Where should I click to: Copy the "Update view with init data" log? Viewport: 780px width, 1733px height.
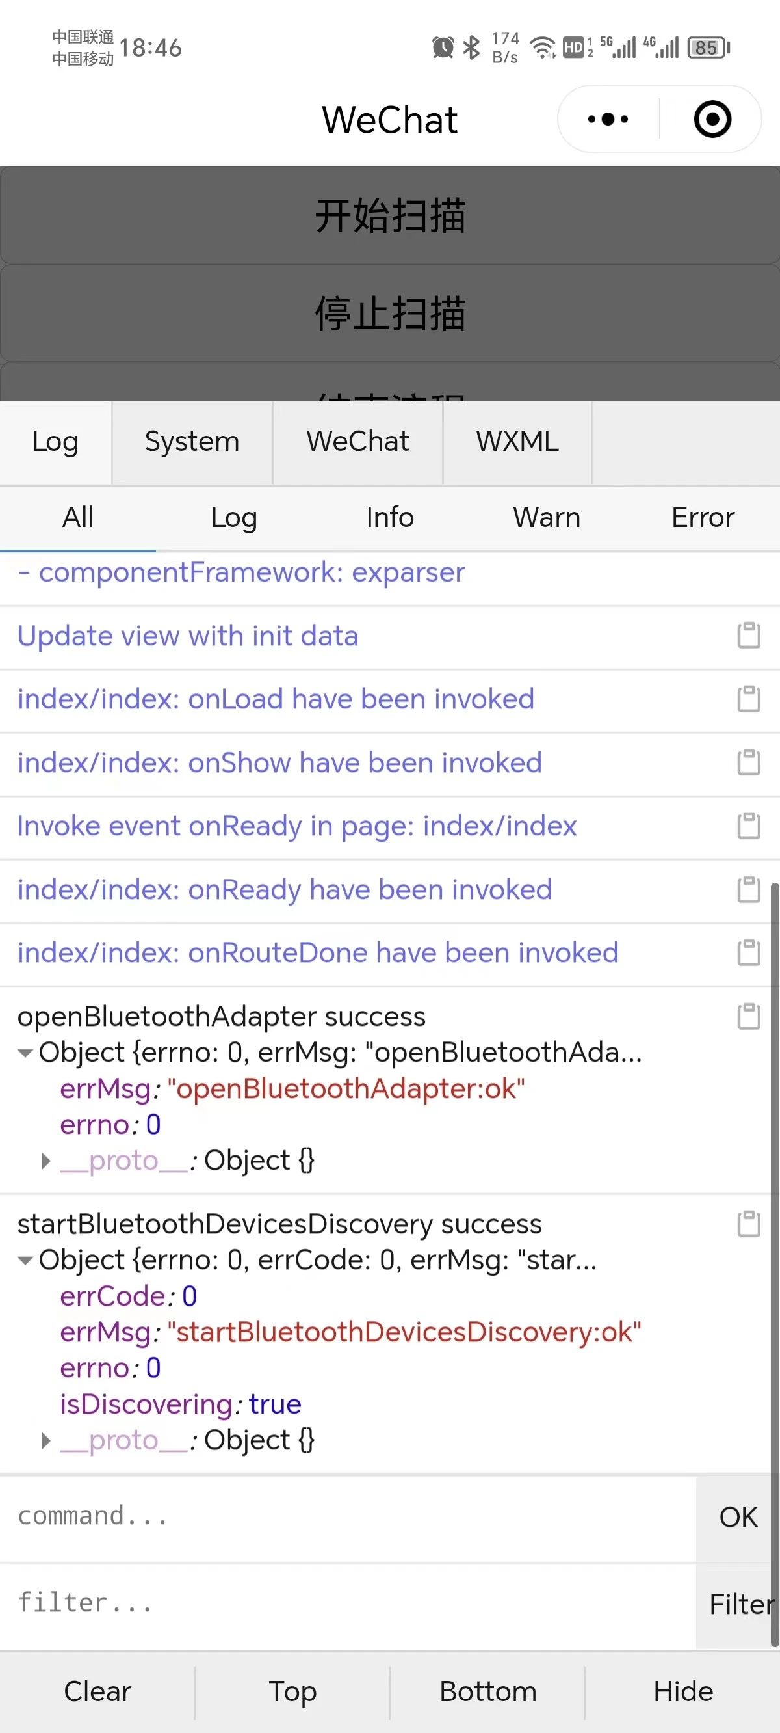748,635
